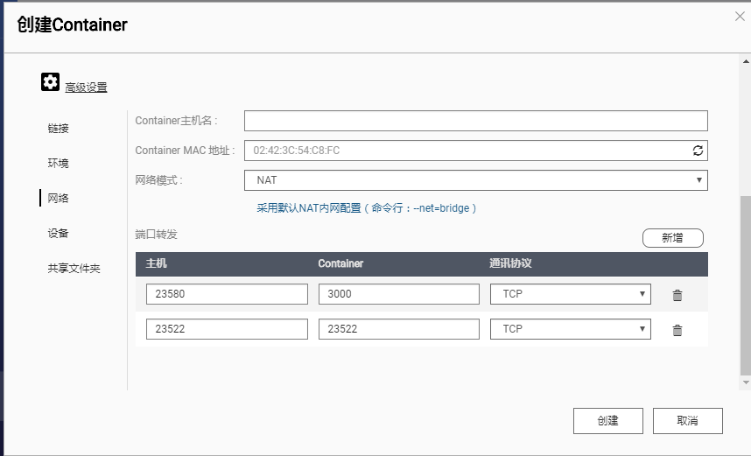Edit the host port 23522 field
751x456 pixels.
[227, 329]
